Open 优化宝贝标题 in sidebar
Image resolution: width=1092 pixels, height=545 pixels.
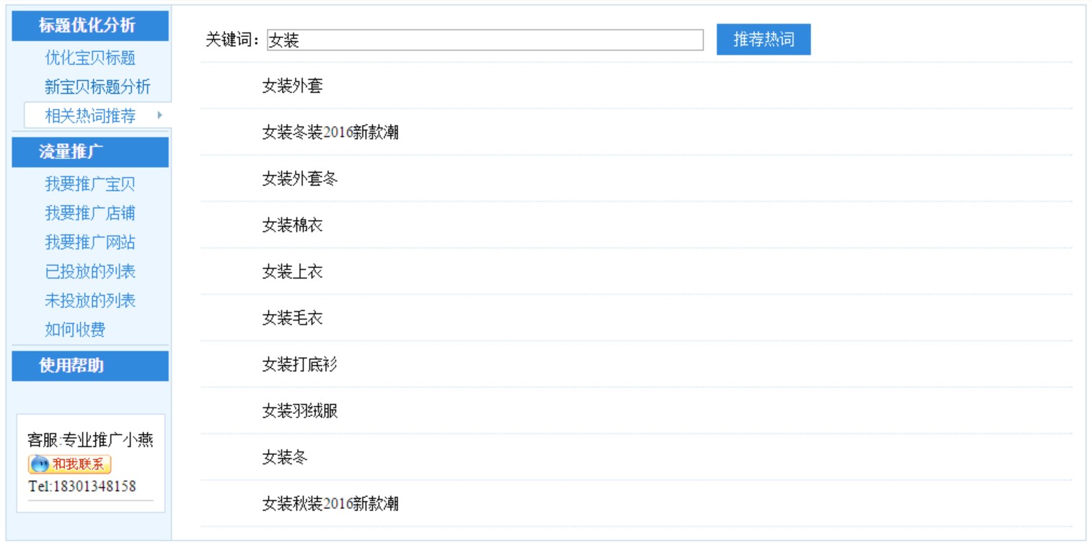90,58
